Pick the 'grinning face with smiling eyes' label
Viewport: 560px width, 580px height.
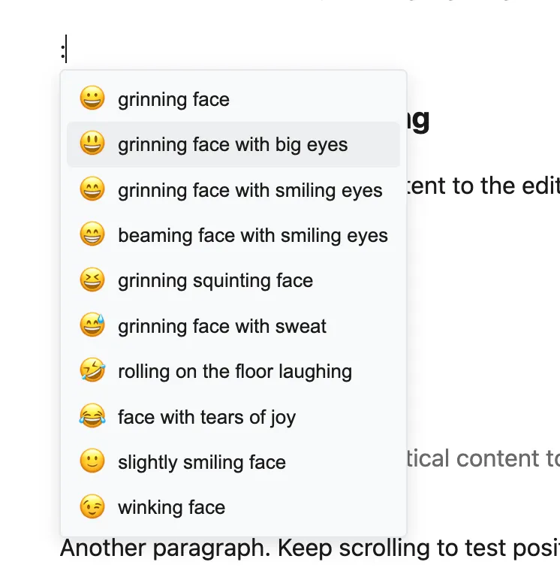[x=250, y=191]
